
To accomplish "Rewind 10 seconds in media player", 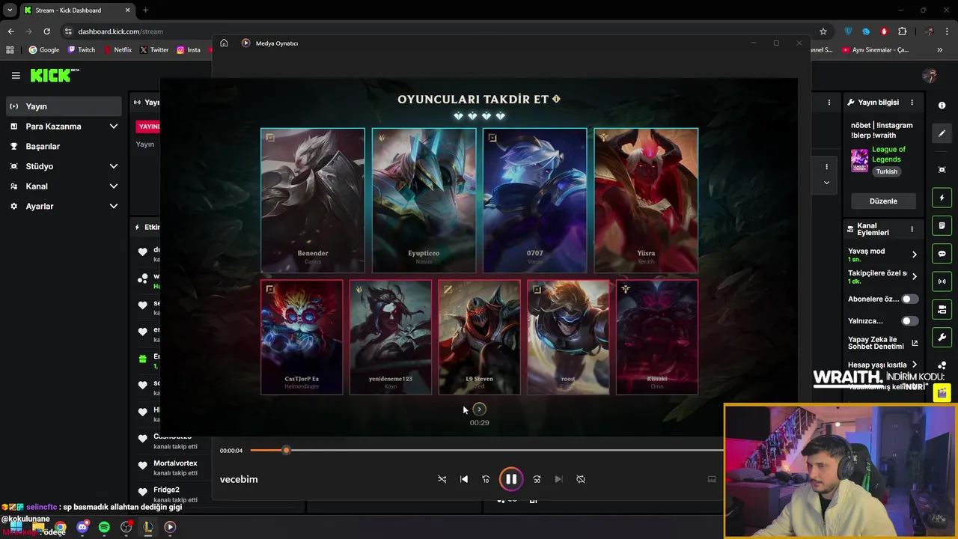I will (x=486, y=479).
